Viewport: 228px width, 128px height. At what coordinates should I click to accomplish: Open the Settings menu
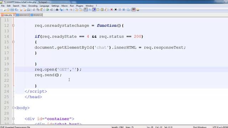coord(55,6)
